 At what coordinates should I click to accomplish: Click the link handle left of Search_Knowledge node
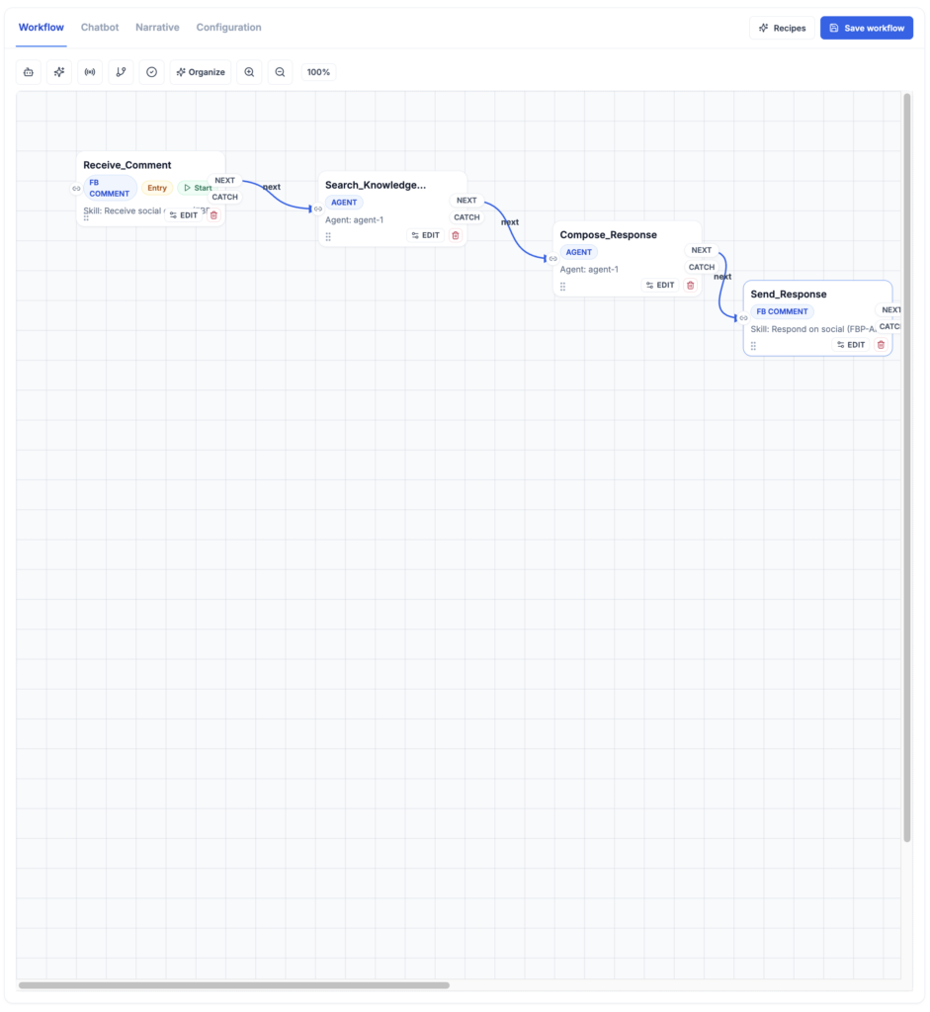[318, 209]
